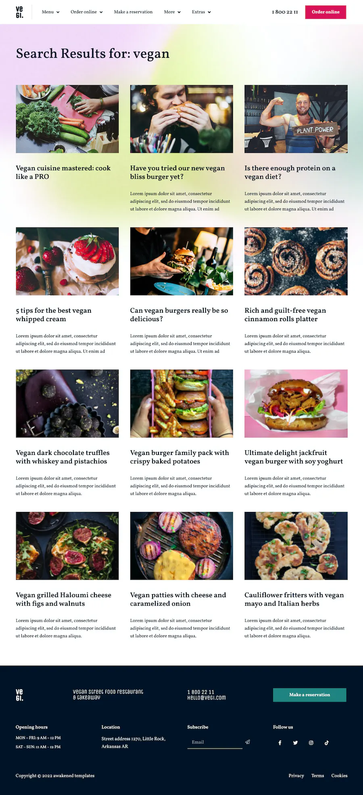Expand the Extras dropdown menu
Screen dimensions: 363x795
coord(201,12)
